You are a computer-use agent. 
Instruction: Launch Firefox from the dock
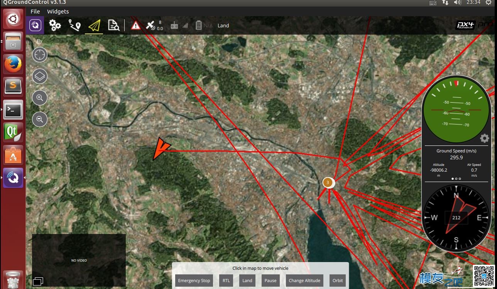(x=14, y=64)
